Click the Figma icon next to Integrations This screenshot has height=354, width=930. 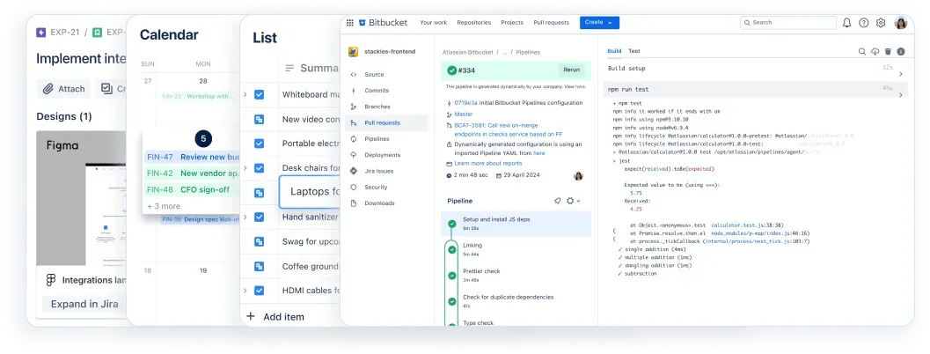[51, 280]
